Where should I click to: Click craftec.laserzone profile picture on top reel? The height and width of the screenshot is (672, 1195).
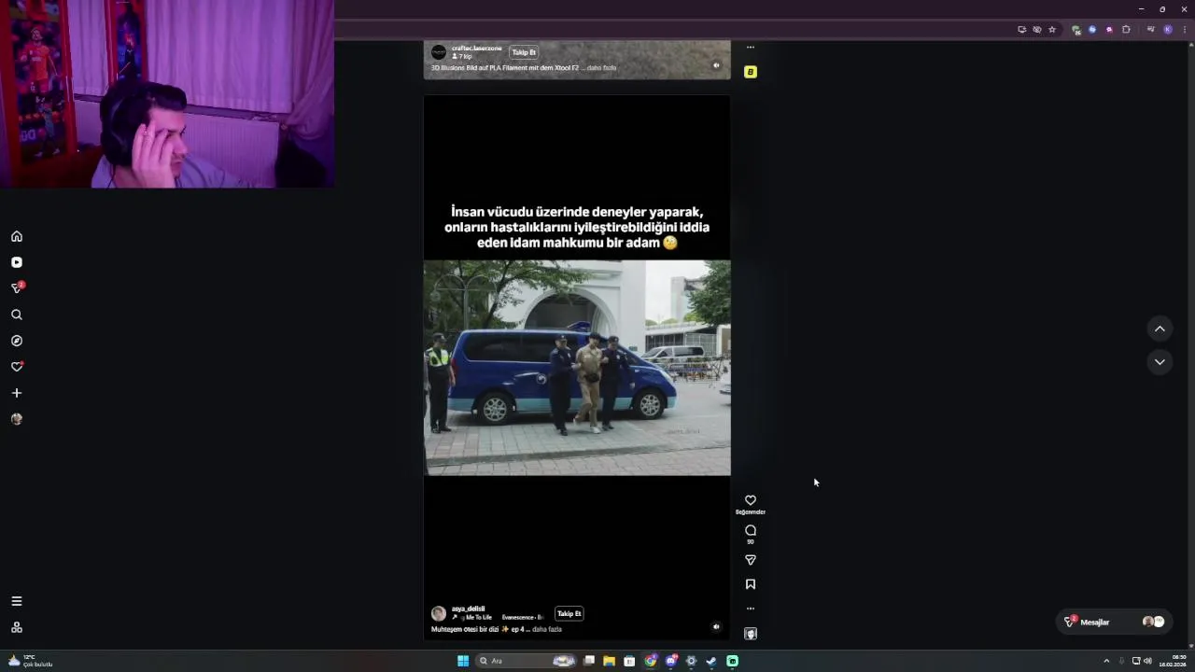439,53
